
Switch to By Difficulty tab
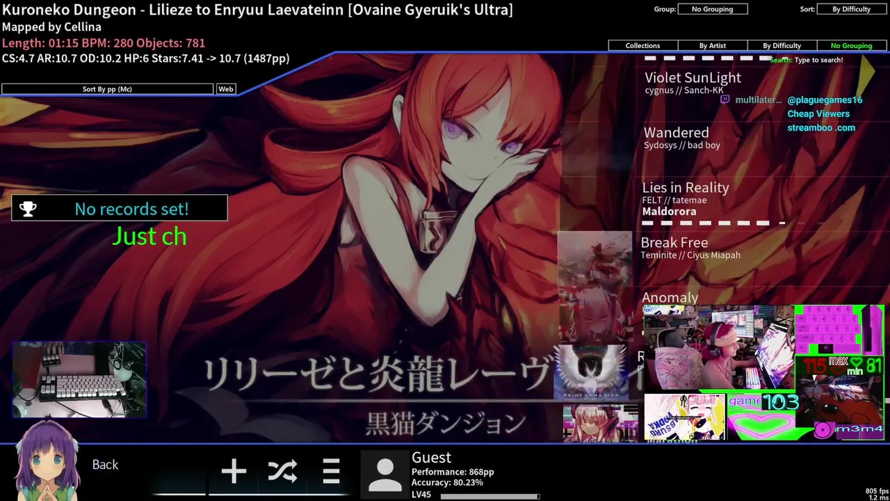(x=782, y=45)
